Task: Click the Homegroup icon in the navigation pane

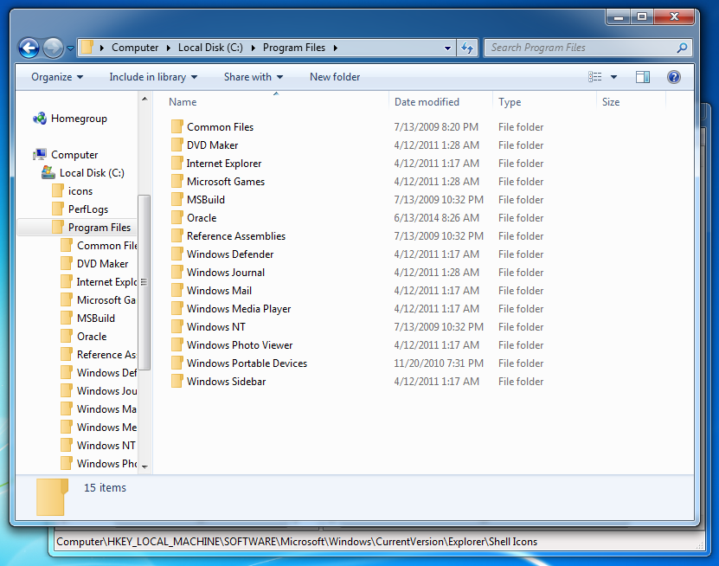Action: pyautogui.click(x=38, y=119)
